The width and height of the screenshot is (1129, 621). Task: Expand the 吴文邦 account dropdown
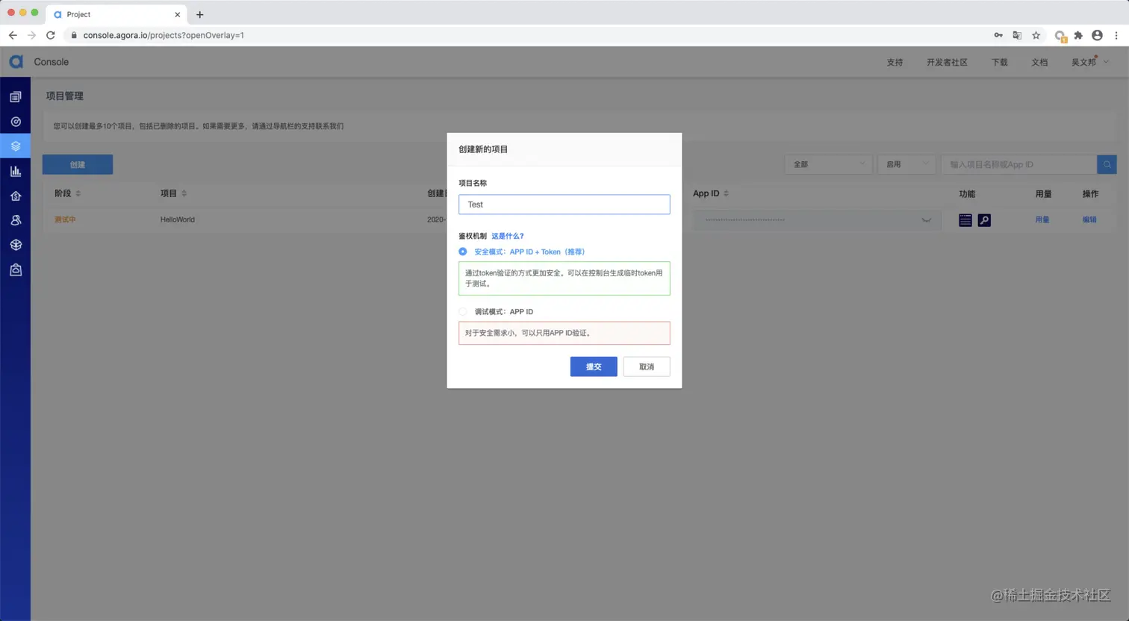[1090, 62]
